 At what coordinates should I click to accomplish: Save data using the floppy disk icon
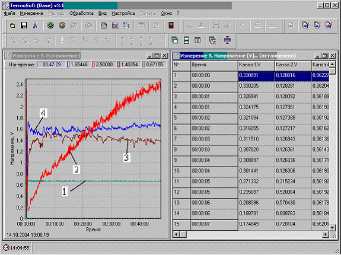pyautogui.click(x=24, y=26)
